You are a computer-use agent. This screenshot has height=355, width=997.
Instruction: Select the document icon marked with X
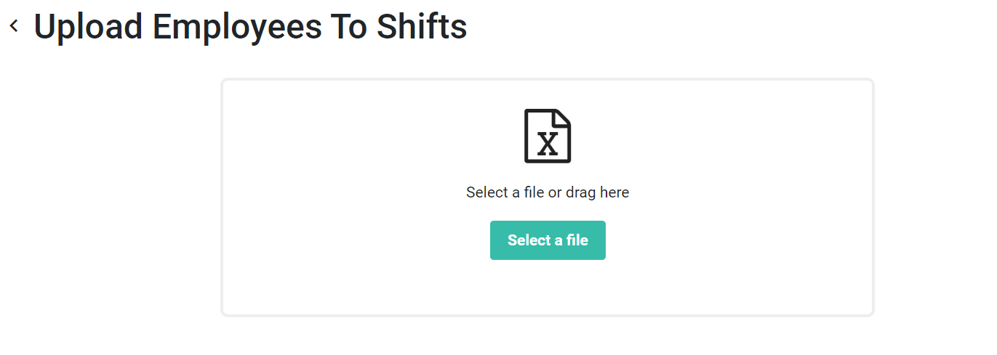(x=548, y=136)
